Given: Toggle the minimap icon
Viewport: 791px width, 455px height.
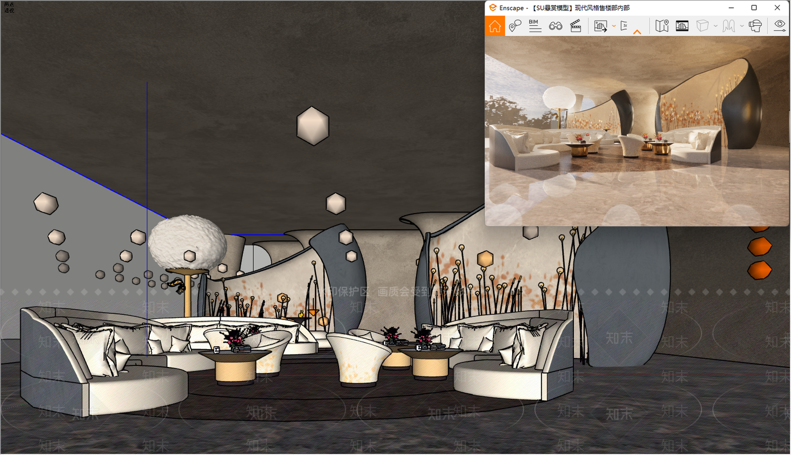Looking at the screenshot, I should click(x=662, y=26).
